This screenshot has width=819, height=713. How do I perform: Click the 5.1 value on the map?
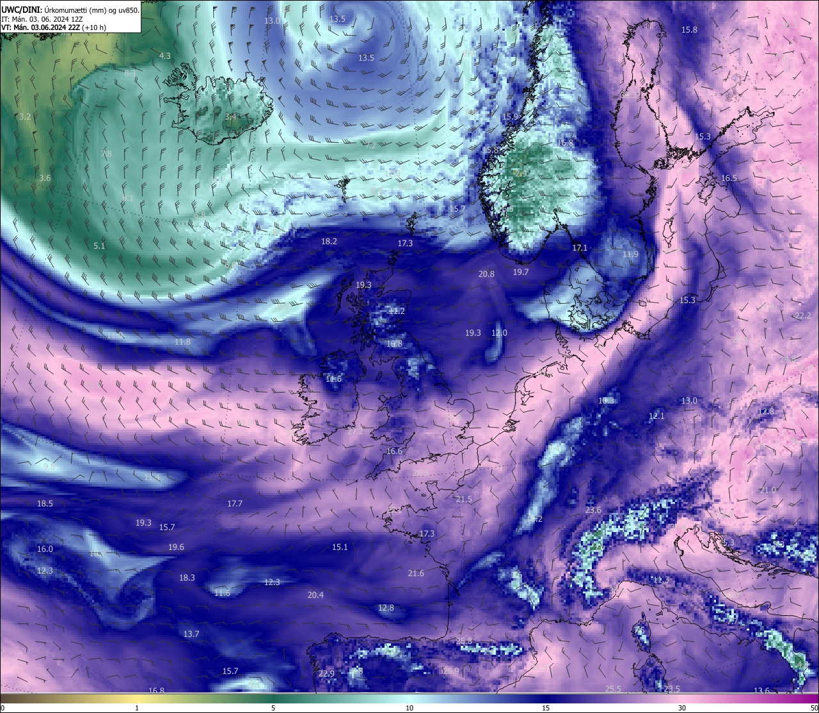click(99, 246)
